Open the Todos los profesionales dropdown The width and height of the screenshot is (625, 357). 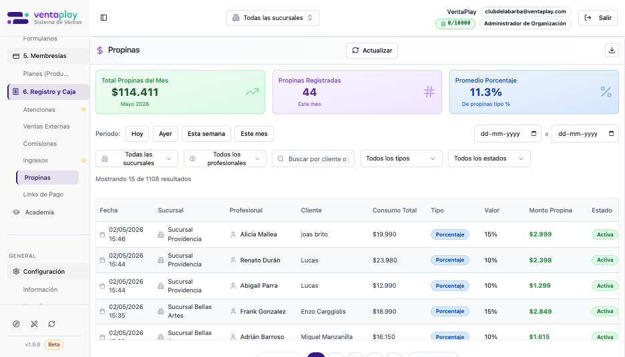coord(225,159)
